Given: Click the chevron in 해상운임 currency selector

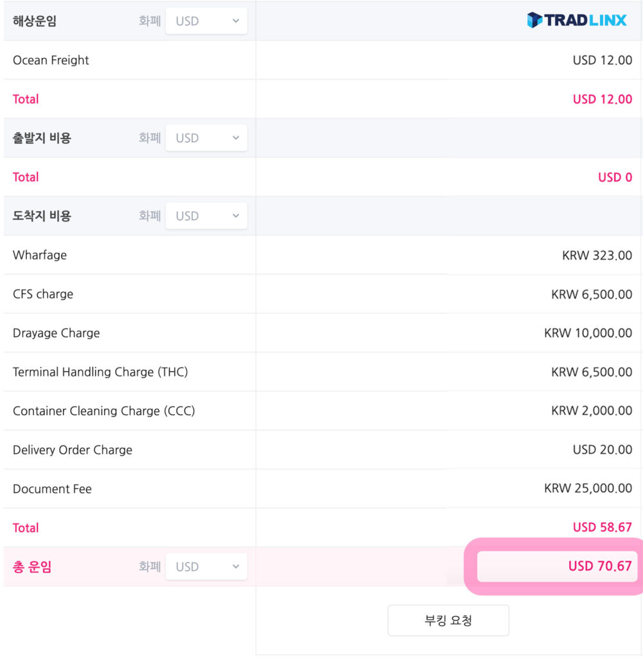Looking at the screenshot, I should (x=235, y=21).
